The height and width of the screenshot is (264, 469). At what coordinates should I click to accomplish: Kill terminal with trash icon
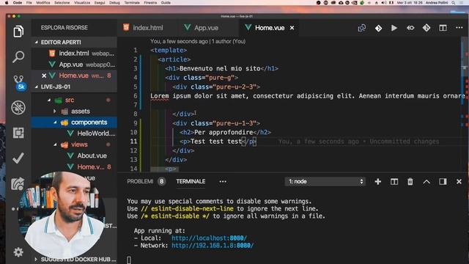pos(410,182)
